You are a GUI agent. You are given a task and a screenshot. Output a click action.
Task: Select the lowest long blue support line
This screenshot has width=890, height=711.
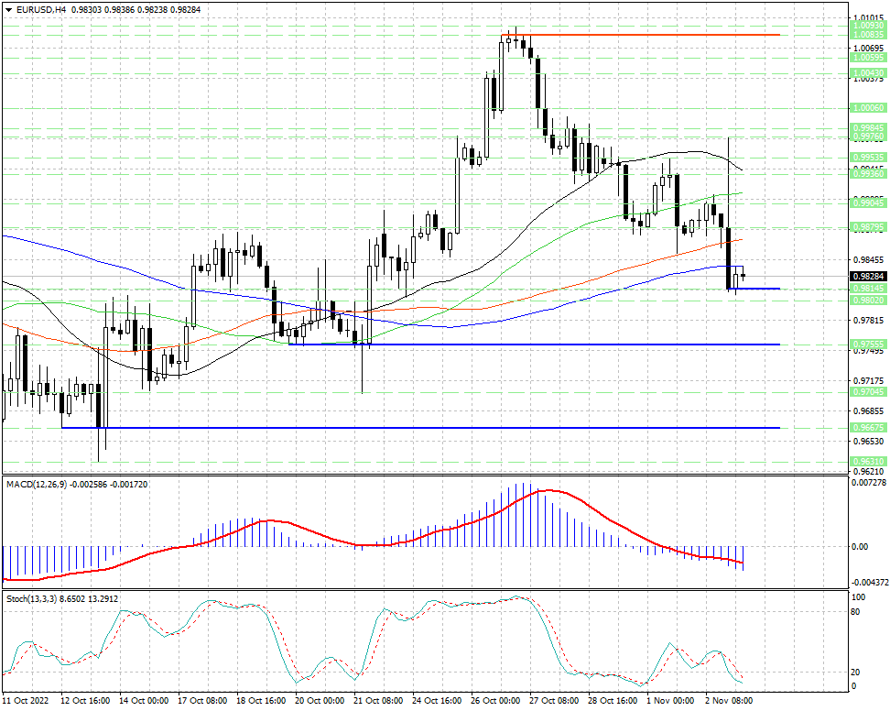(420, 428)
